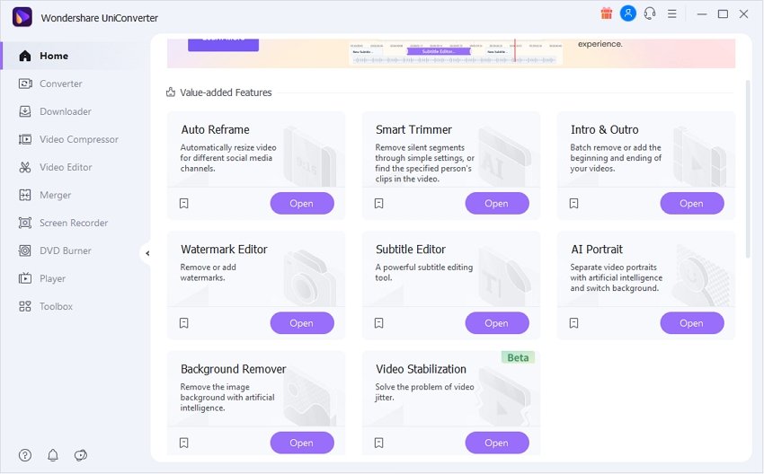Click the feedback icon beside the bell
764x474 pixels.
pos(80,455)
